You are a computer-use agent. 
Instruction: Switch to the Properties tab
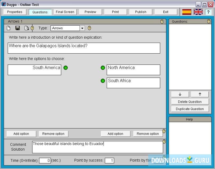point(14,12)
